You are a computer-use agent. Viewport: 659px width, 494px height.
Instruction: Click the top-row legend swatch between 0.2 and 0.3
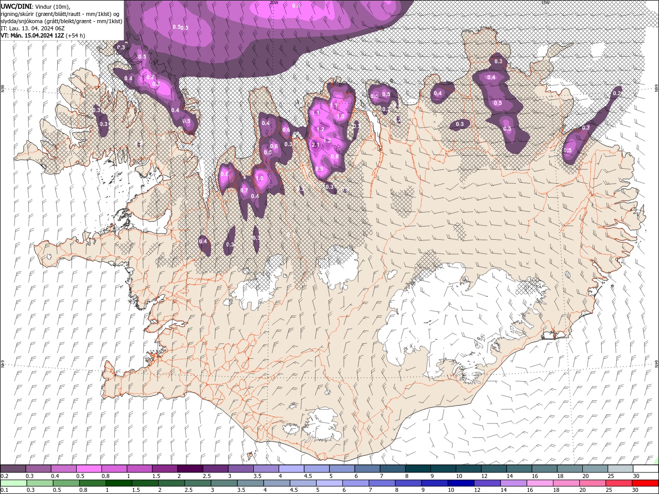[13, 469]
